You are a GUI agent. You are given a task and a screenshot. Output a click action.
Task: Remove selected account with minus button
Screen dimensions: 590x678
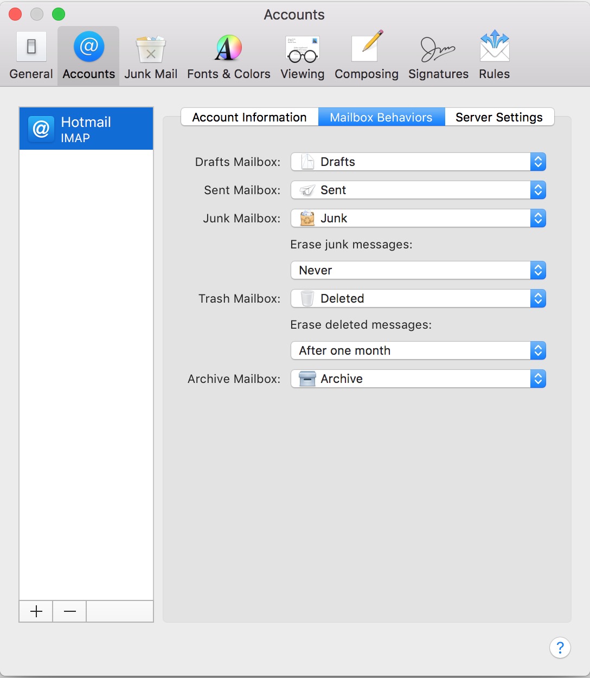pos(70,611)
